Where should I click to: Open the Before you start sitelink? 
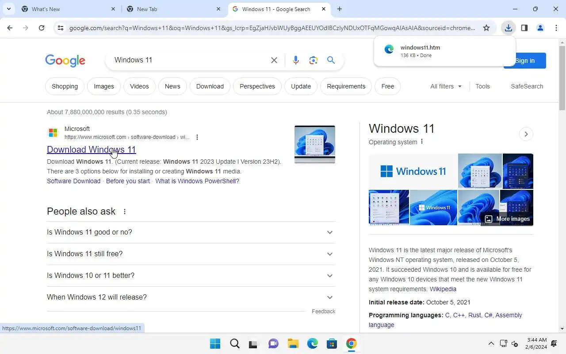[x=128, y=181]
